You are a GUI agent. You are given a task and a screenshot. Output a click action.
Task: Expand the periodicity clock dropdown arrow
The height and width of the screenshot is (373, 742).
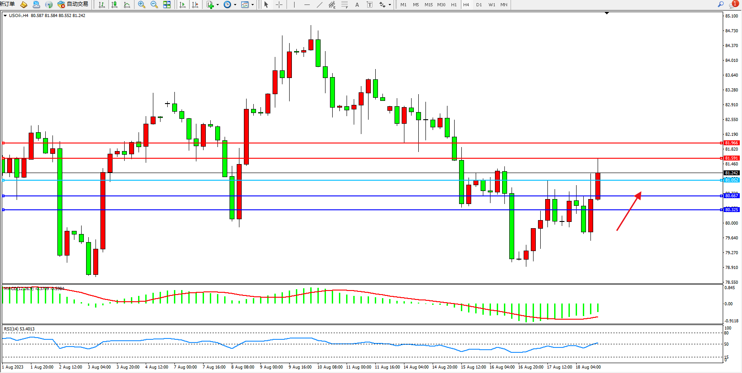(x=235, y=4)
